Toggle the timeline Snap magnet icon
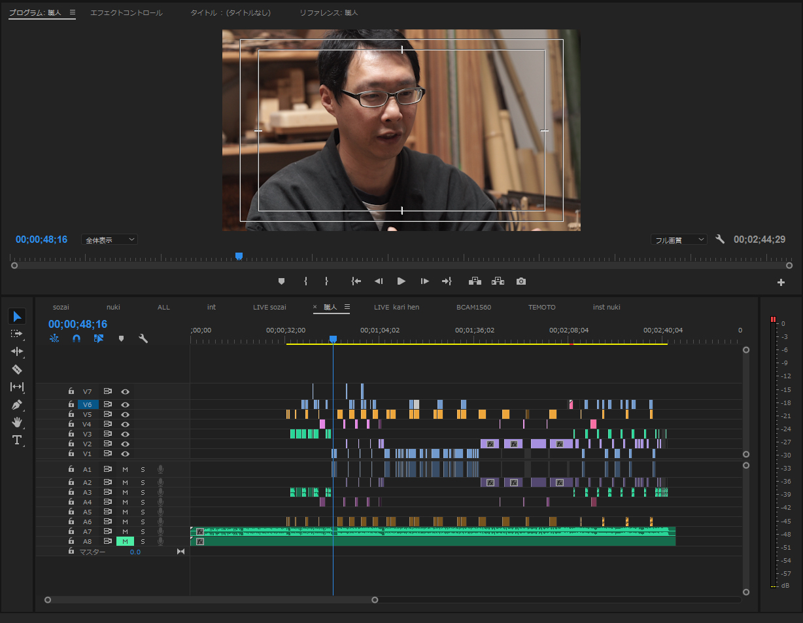The width and height of the screenshot is (803, 623). tap(77, 338)
